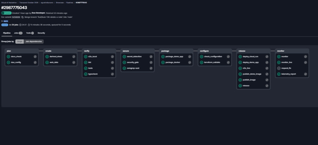Retry the semgrep-sast job
Screen dimensions: 318x145
pyautogui.click(x=151, y=68)
